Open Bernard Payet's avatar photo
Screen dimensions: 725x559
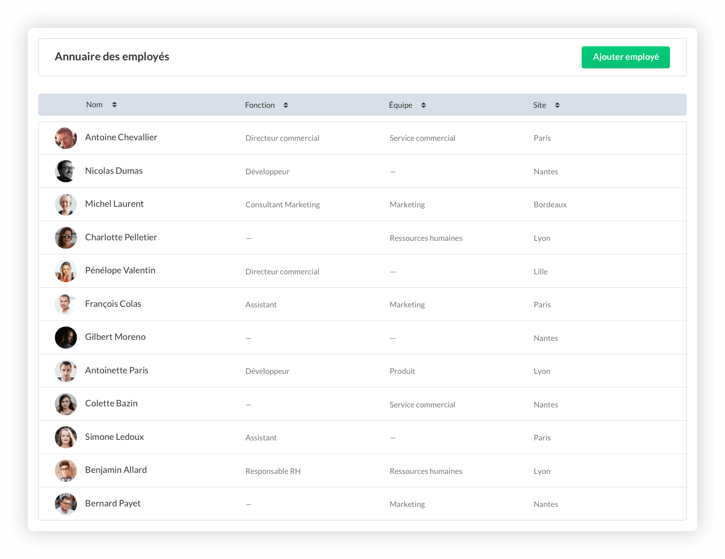[x=66, y=504]
